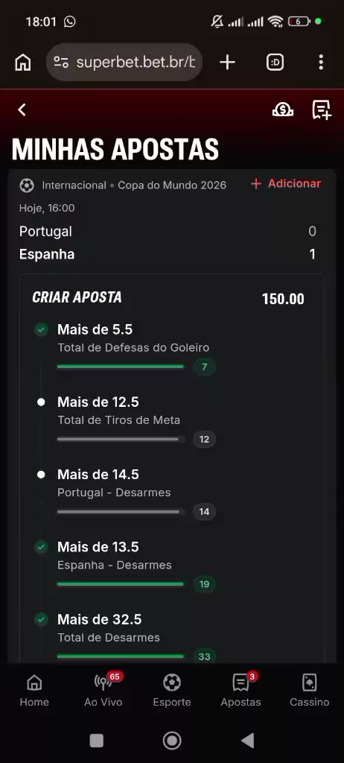Open the browser tab switcher

(275, 63)
